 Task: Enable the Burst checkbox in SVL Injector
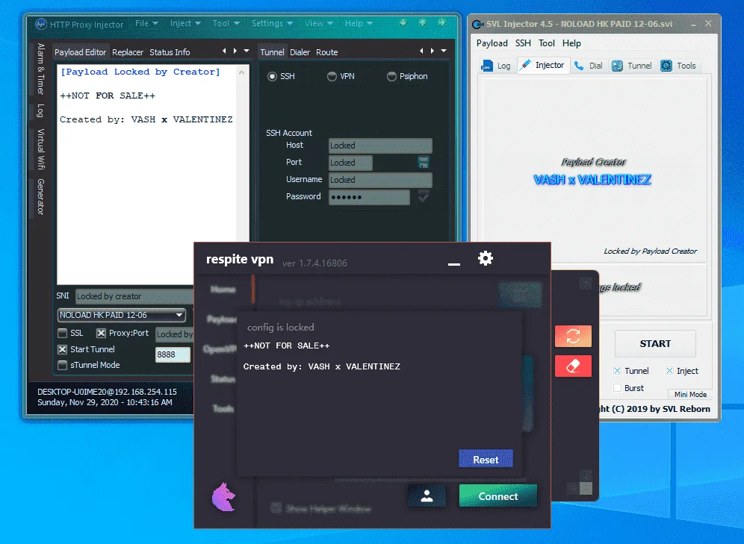pos(617,388)
